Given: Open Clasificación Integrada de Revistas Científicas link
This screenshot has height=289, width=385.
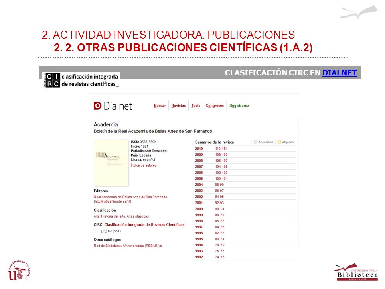Looking at the screenshot, I should point(144,225).
